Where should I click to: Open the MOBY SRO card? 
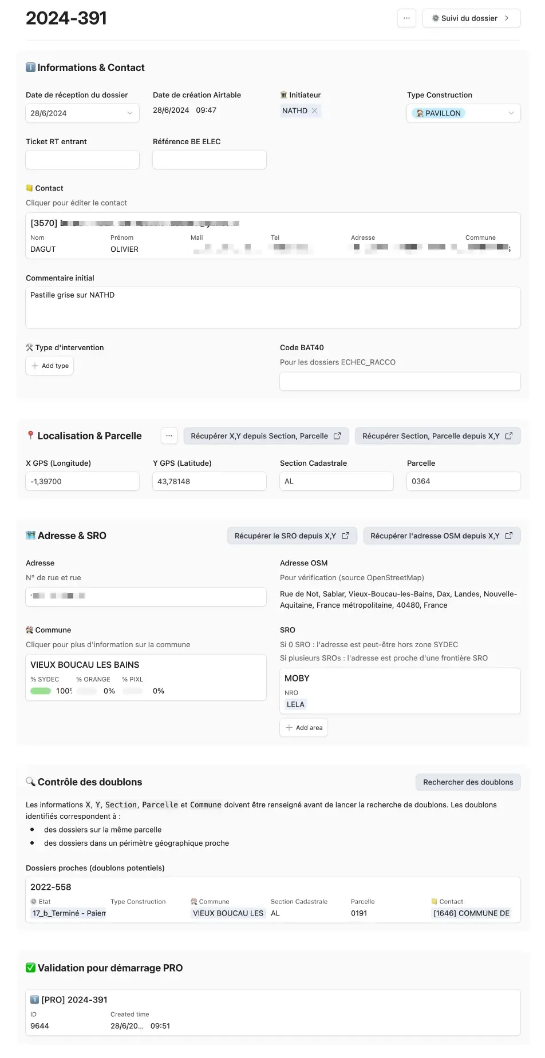tap(400, 691)
